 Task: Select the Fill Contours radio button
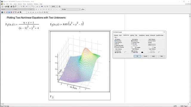115,43
